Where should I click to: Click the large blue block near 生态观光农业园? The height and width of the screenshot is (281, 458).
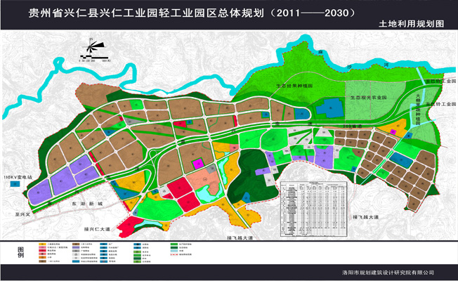coord(327,107)
